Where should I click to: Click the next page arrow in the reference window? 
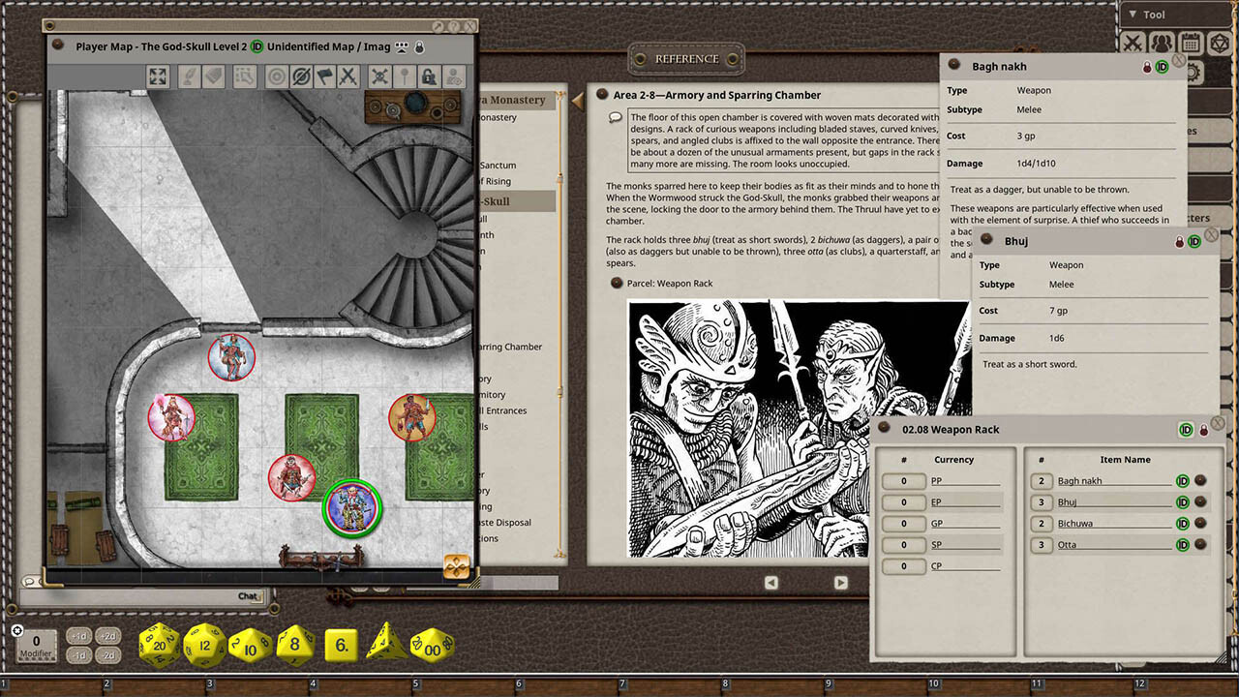click(840, 583)
